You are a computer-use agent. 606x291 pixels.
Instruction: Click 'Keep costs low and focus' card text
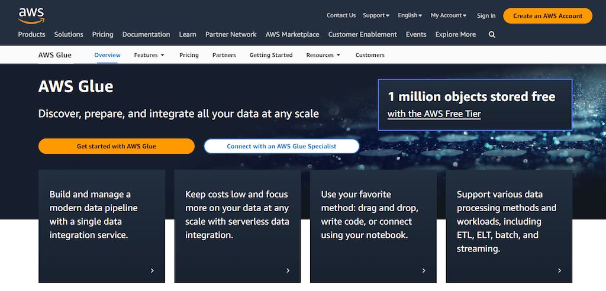pos(237,215)
